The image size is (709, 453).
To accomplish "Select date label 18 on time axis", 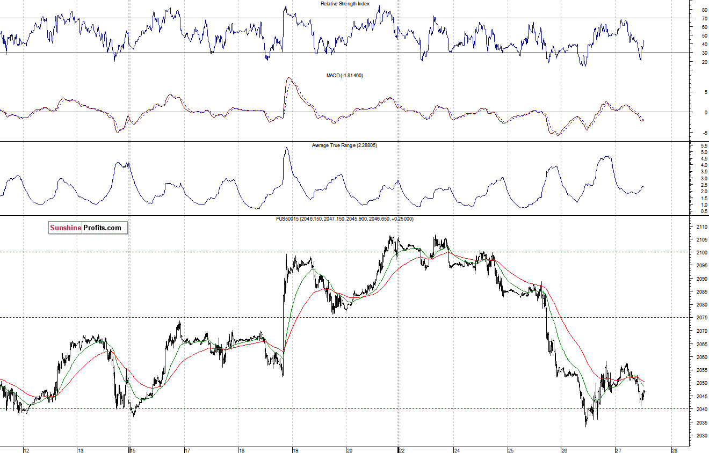I will pyautogui.click(x=242, y=450).
